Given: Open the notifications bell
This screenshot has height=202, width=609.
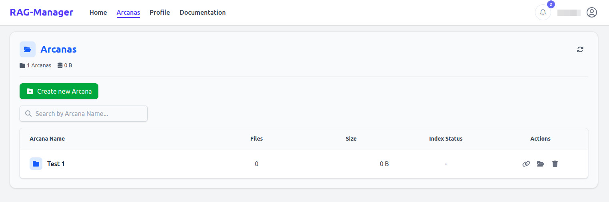Looking at the screenshot, I should 543,12.
